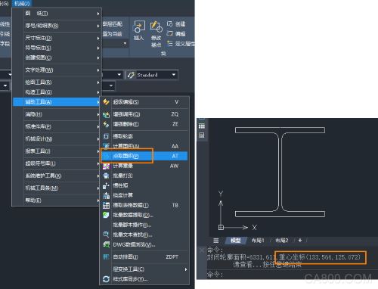The width and height of the screenshot is (378, 289).
Task: Click the 批量打印 printer icon
Action: 106,176
